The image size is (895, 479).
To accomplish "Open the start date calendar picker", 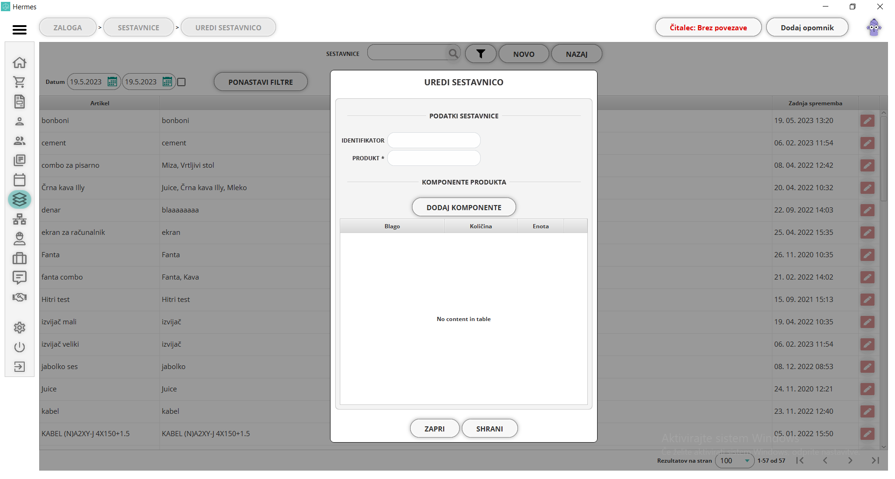I will (112, 82).
